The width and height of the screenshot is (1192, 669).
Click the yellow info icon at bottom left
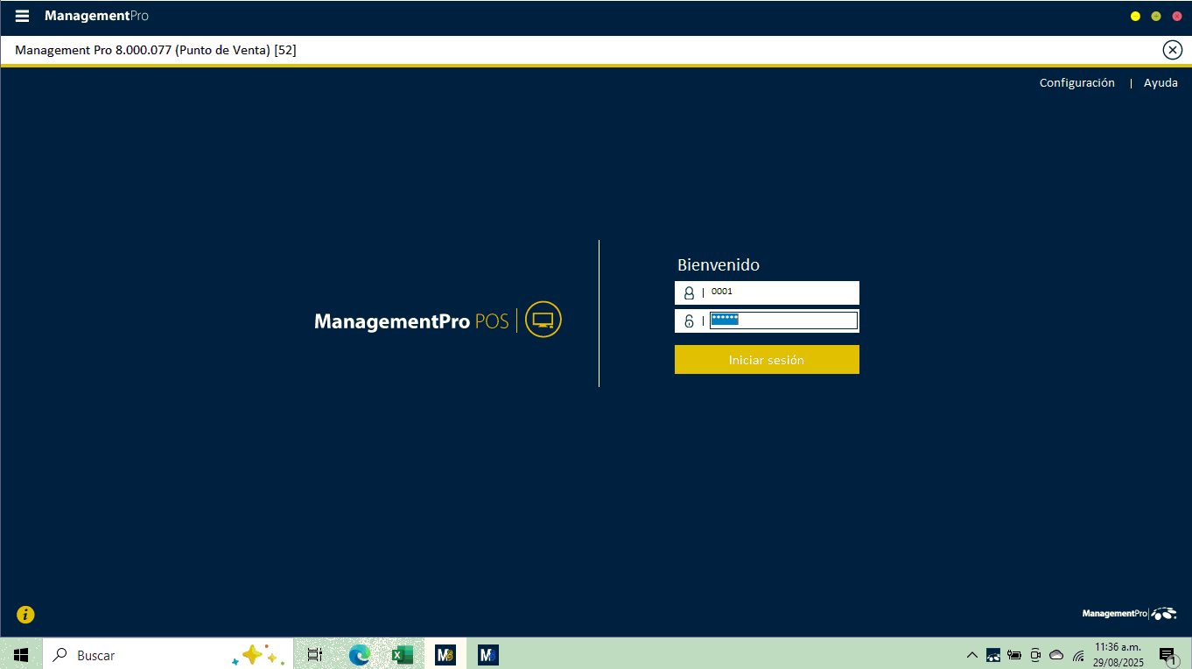[25, 615]
